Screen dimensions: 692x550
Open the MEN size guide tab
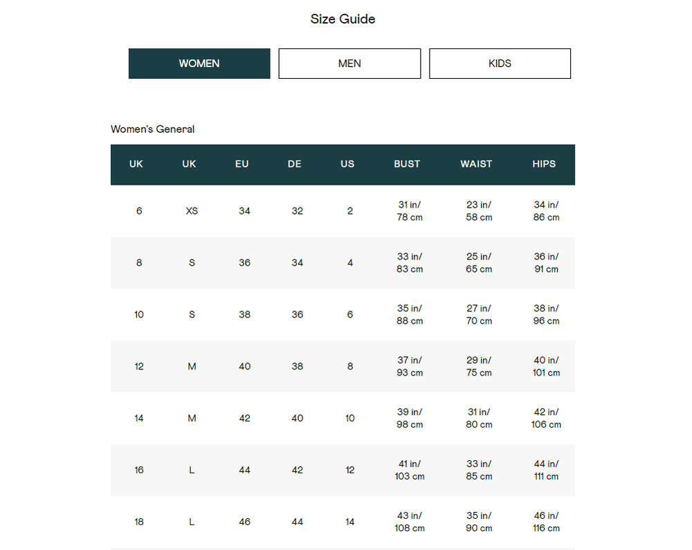pos(349,64)
